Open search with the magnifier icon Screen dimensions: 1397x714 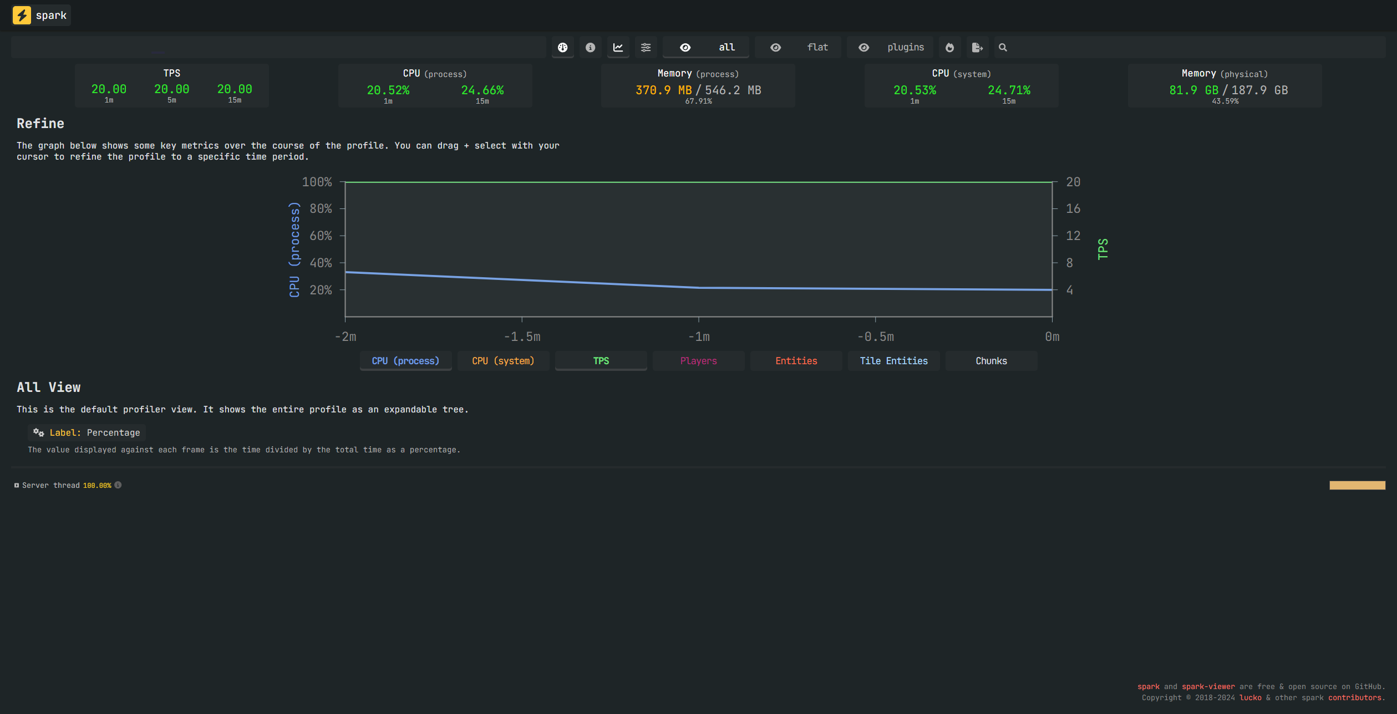tap(1003, 48)
